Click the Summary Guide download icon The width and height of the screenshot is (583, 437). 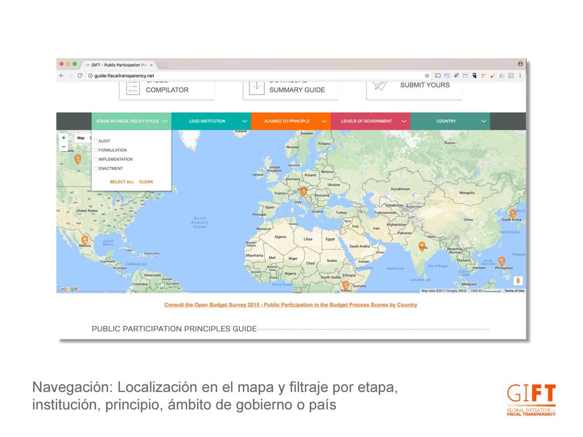point(257,88)
